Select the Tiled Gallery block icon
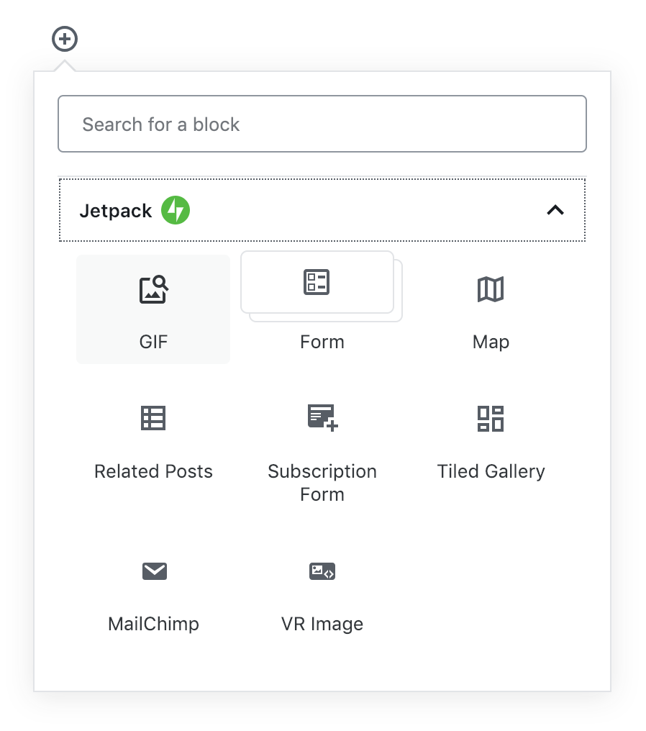The width and height of the screenshot is (646, 731). 491,418
